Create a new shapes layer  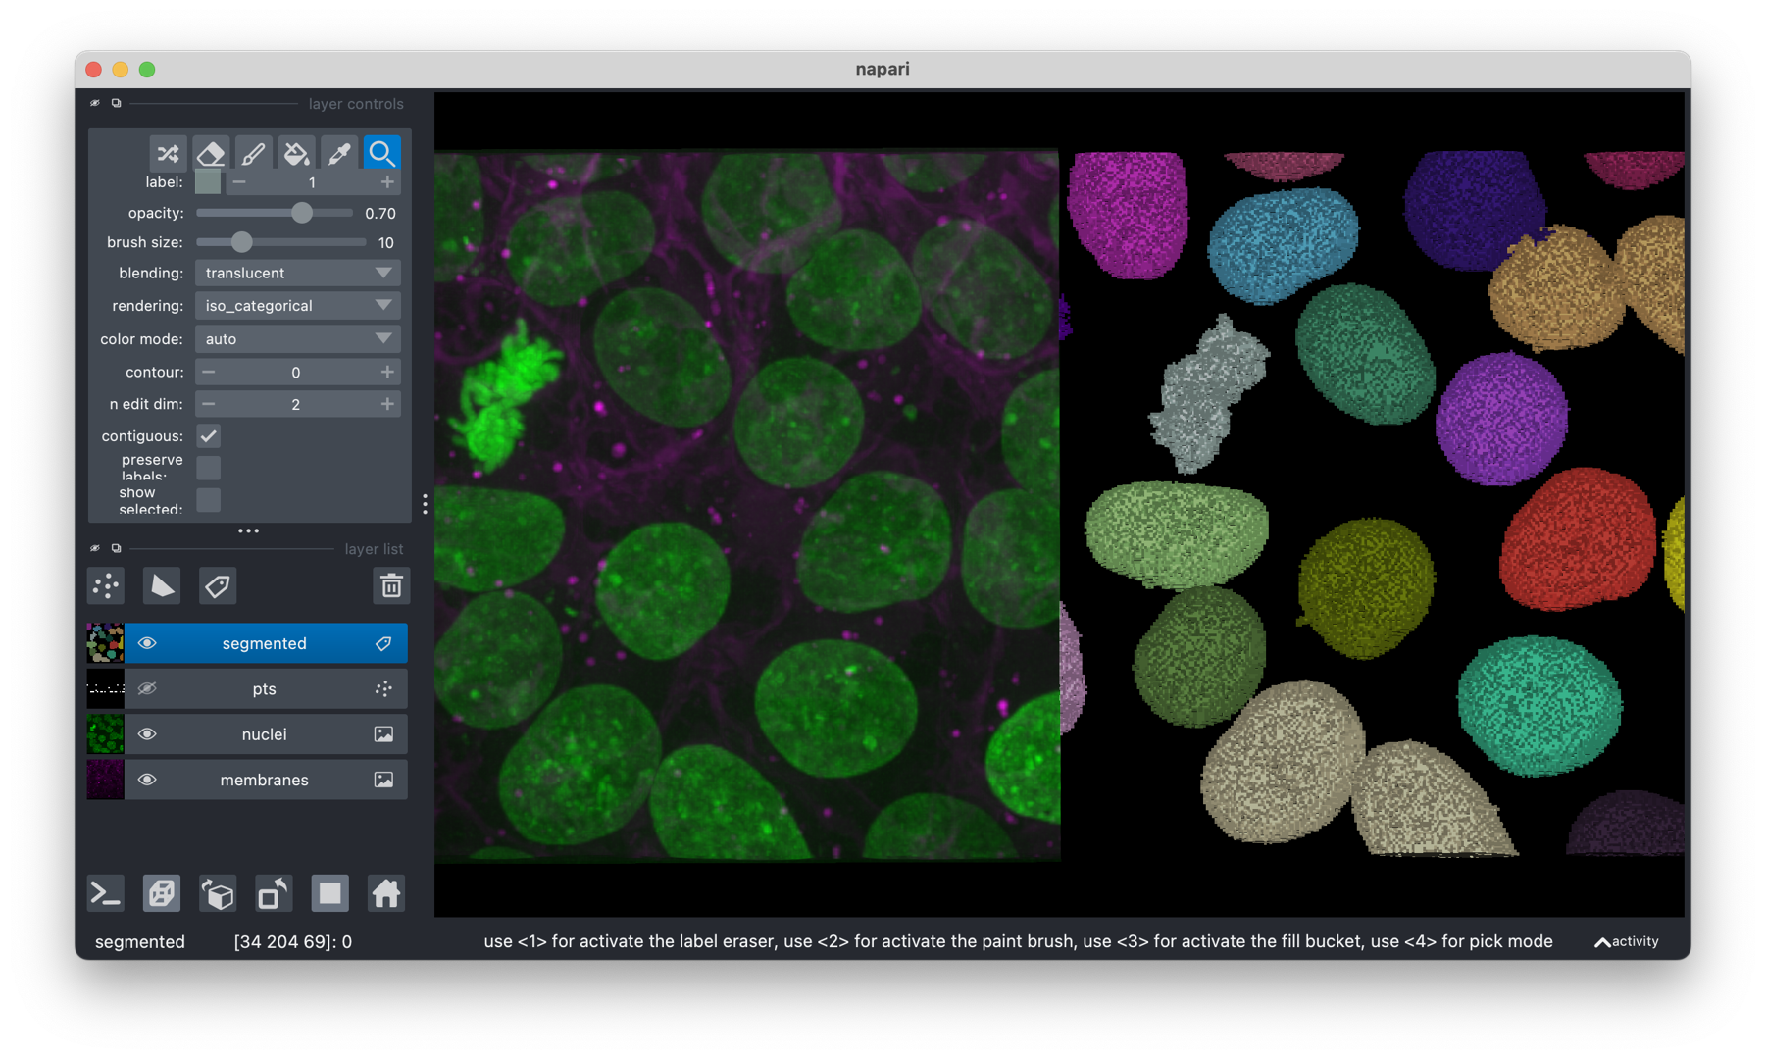[x=162, y=586]
